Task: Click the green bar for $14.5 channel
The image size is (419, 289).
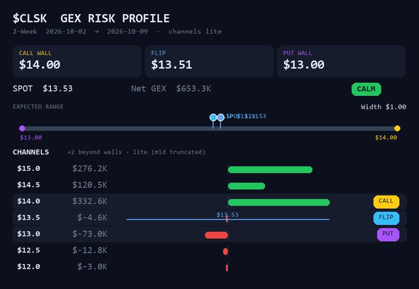Action: 246,186
